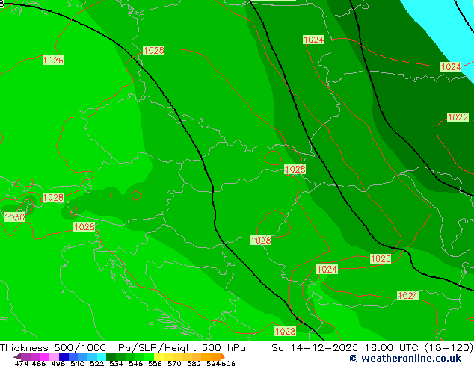Click the 522 legend value
Image resolution: width=474 pixels, height=366 pixels.
96,363
